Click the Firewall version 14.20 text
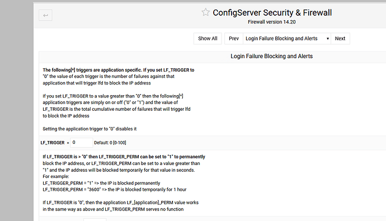This screenshot has width=386, height=221. [x=271, y=22]
